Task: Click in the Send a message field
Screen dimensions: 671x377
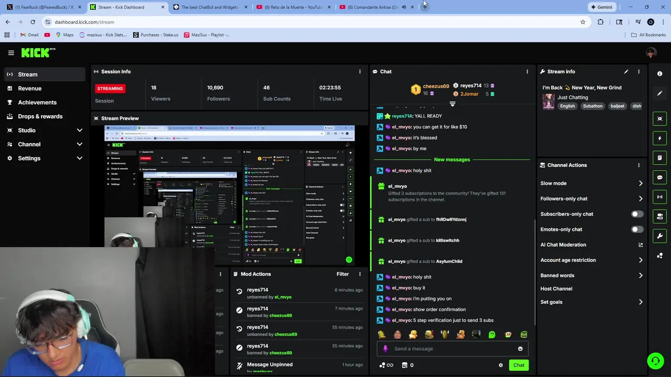Action: (452, 349)
